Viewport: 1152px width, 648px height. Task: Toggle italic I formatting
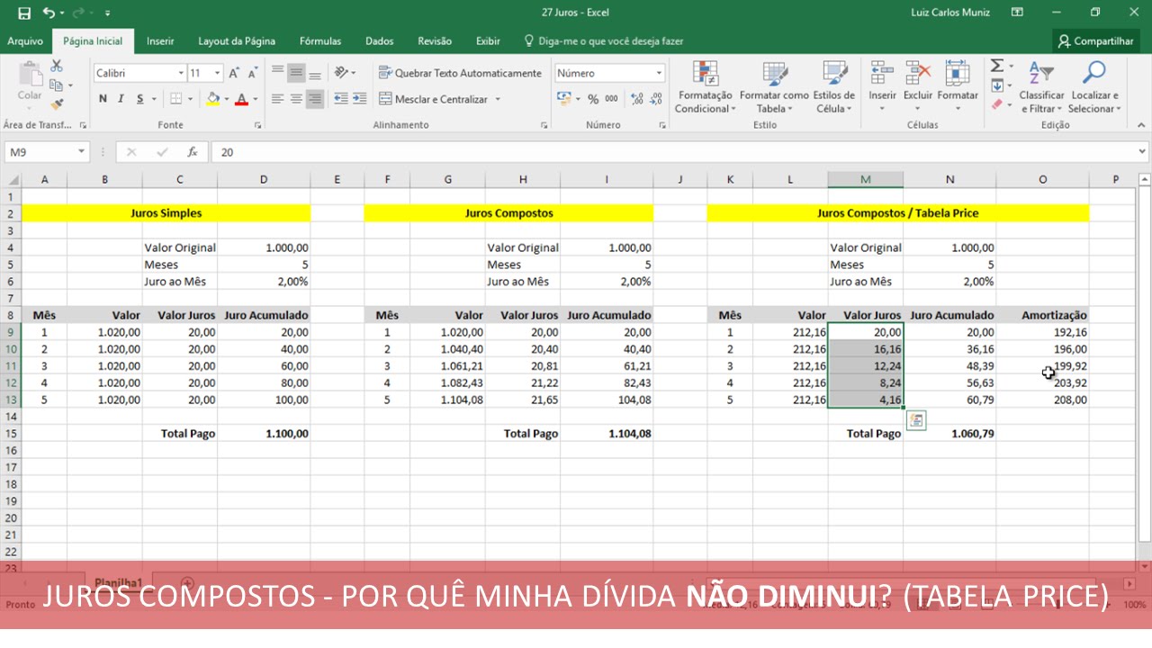121,99
